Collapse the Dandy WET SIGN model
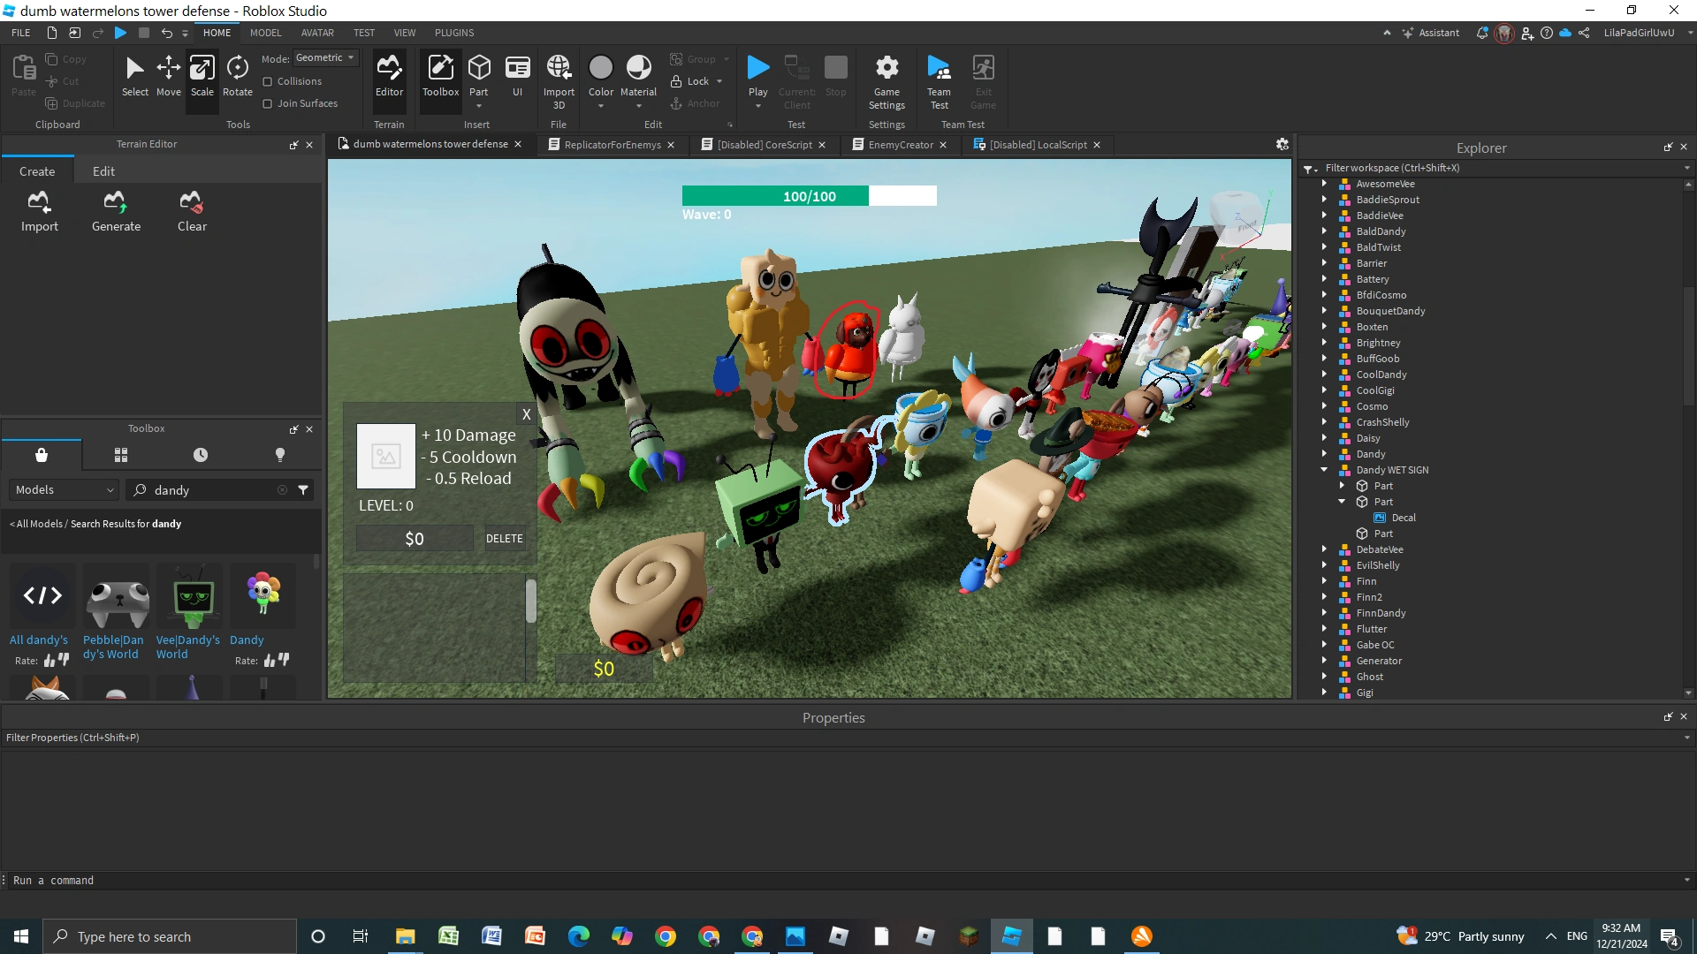 [x=1324, y=470]
